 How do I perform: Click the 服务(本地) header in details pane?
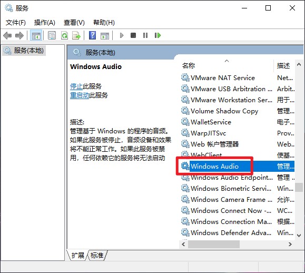[x=100, y=53]
